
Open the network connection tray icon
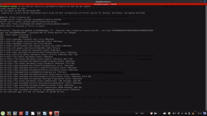pyautogui.click(x=179, y=113)
